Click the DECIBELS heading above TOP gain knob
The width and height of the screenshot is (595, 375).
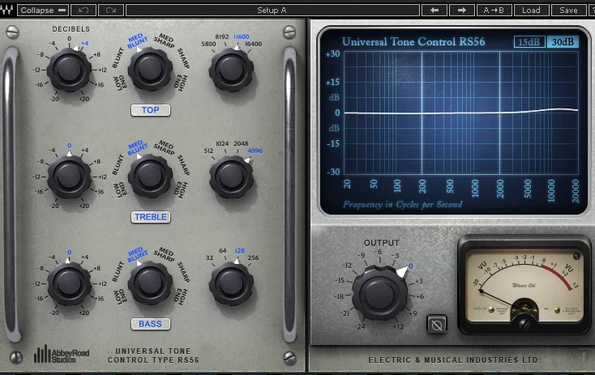tap(71, 29)
